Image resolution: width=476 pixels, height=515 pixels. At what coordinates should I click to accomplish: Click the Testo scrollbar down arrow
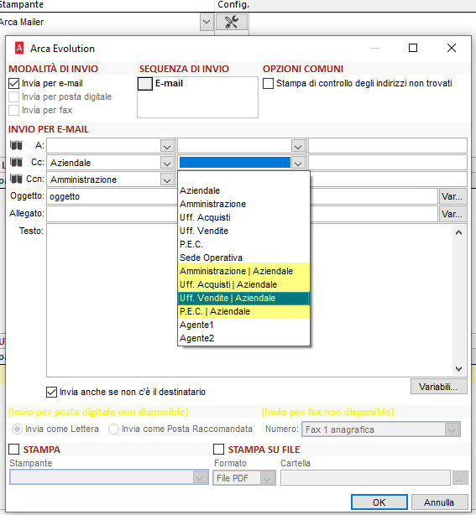[459, 369]
